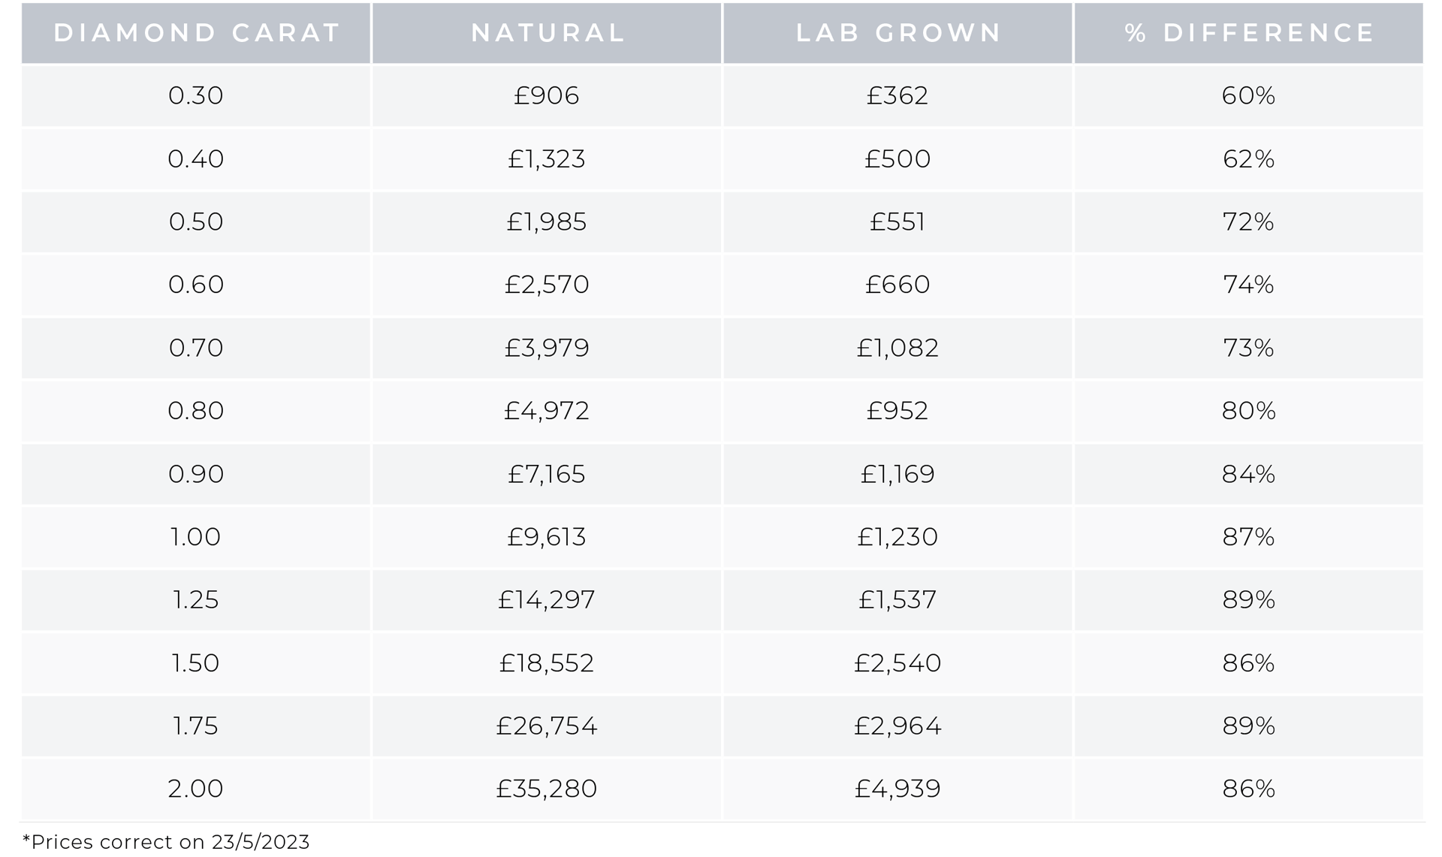
Task: Click the natural price £906
Action: [x=547, y=96]
